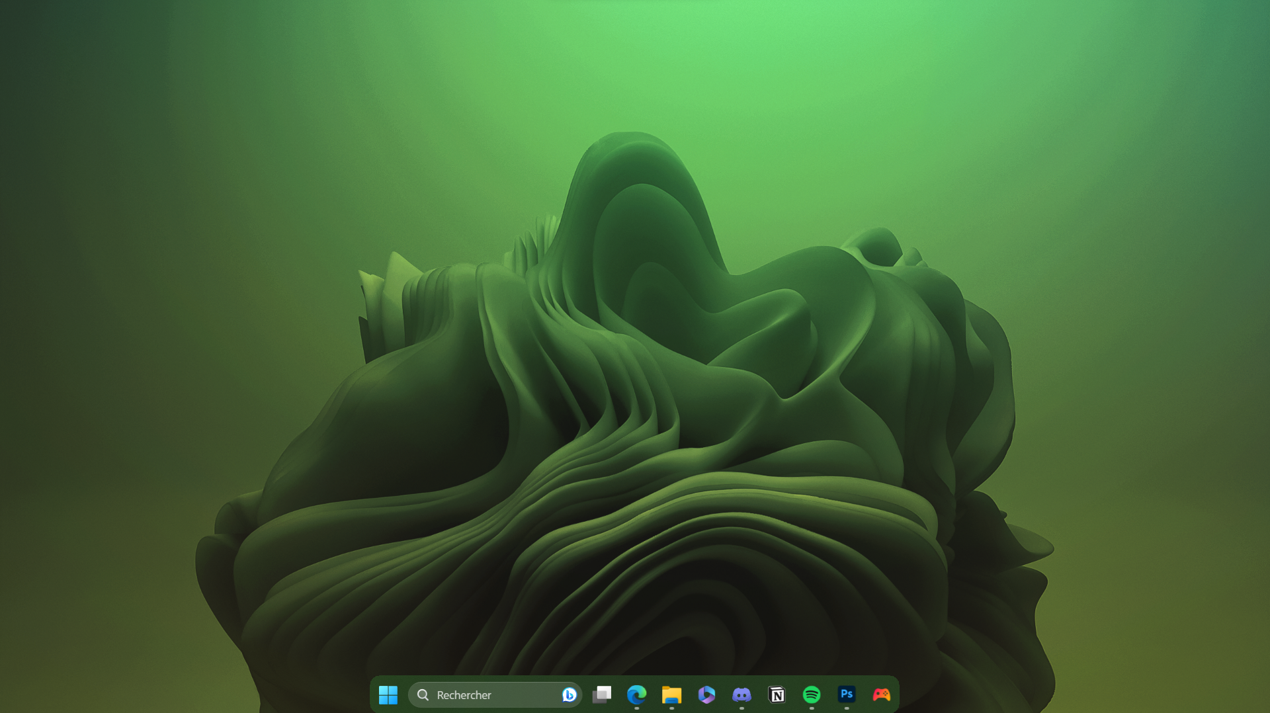Viewport: 1270px width, 713px height.
Task: Open File Explorer from the taskbar
Action: point(671,694)
